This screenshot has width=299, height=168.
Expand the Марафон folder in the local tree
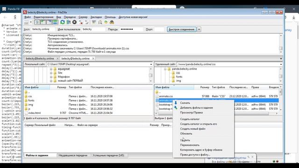(x=51, y=77)
